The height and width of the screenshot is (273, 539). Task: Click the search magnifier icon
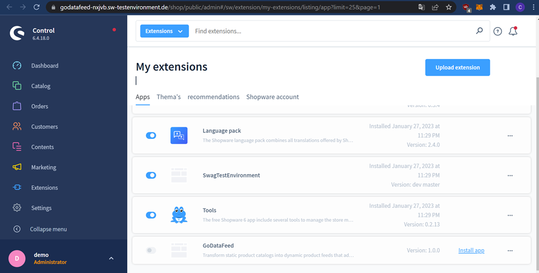pos(479,31)
